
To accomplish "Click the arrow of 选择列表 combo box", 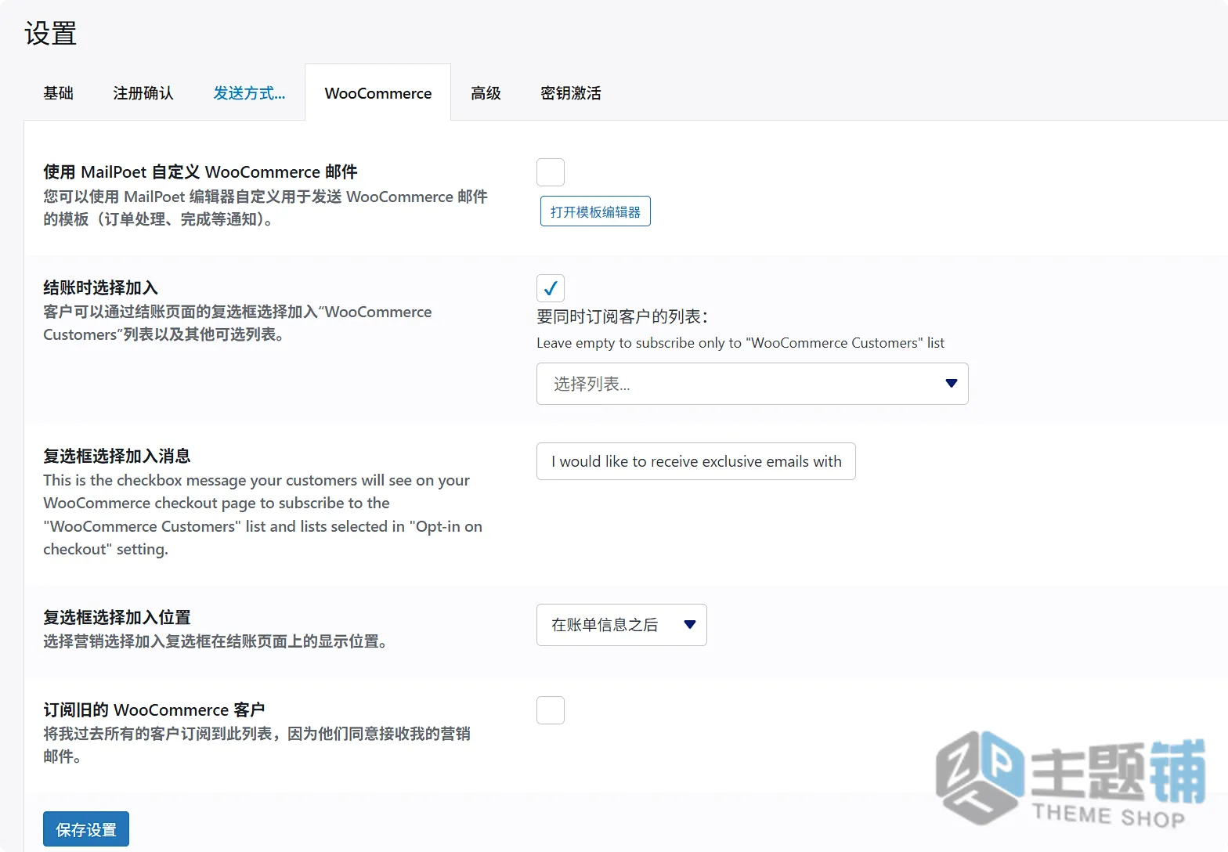I will point(952,384).
